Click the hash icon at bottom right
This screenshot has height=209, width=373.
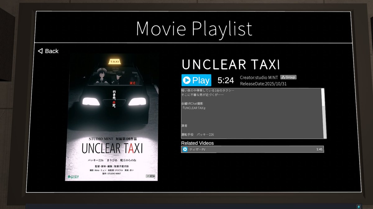click(358, 206)
